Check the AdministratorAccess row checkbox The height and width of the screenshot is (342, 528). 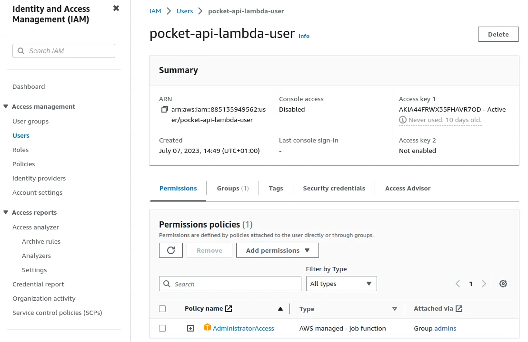coord(162,328)
